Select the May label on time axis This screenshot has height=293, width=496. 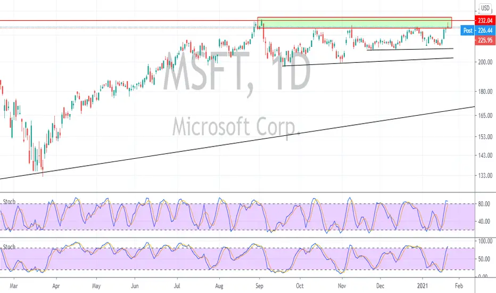pyautogui.click(x=96, y=286)
